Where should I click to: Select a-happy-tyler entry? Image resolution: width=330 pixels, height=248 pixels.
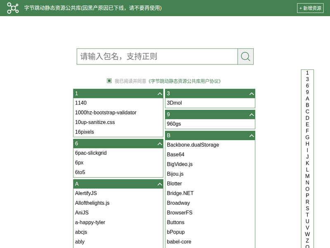90,222
